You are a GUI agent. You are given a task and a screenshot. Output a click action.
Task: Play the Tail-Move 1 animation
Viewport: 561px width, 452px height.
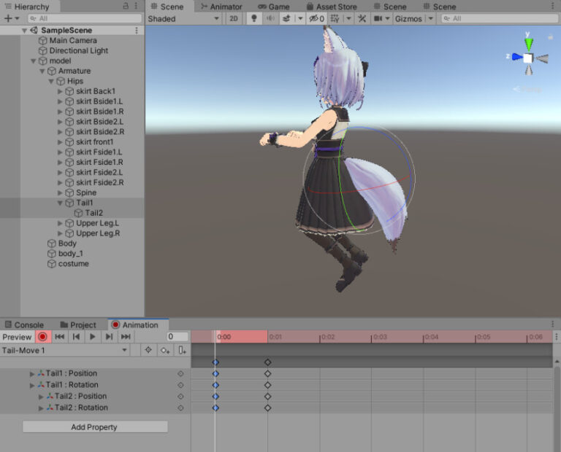(x=92, y=337)
